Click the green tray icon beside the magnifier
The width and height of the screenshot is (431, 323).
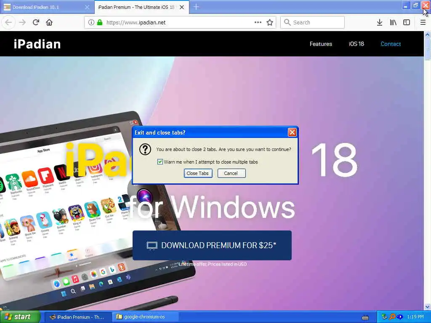click(x=384, y=317)
